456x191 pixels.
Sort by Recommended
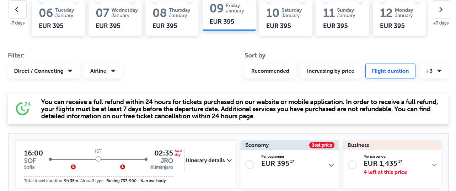click(270, 71)
